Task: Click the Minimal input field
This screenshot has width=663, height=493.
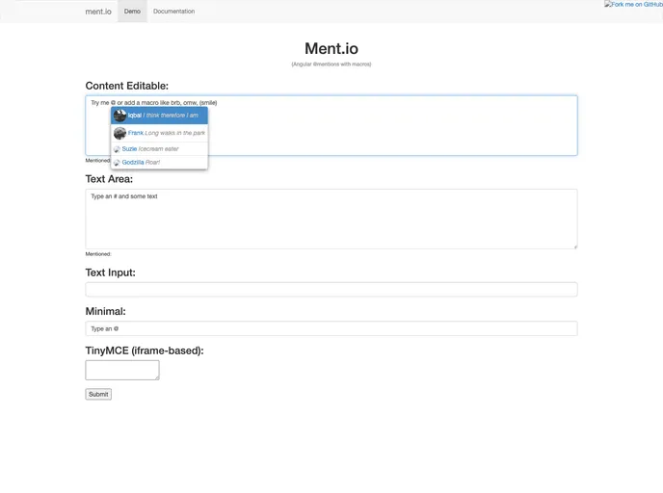Action: pos(331,328)
